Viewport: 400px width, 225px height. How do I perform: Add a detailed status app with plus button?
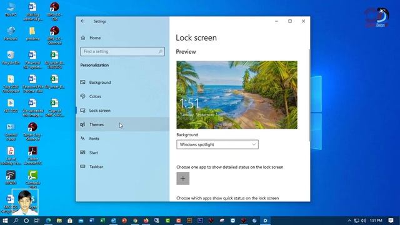(x=183, y=178)
